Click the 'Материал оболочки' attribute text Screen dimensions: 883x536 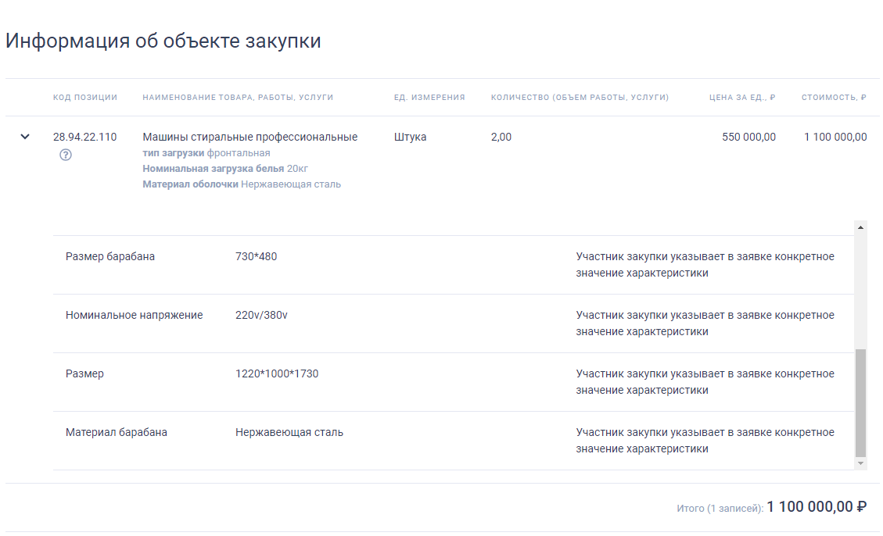[x=190, y=184]
